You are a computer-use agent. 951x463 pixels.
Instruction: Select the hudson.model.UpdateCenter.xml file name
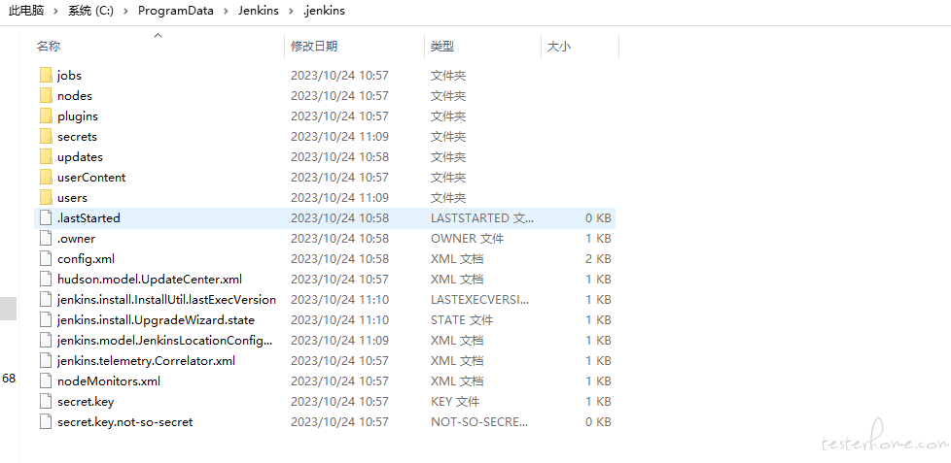point(150,279)
